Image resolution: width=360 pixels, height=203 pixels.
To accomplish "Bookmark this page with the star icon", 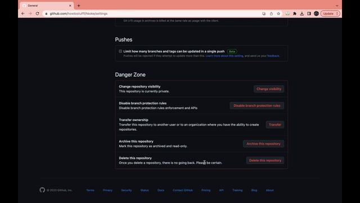I will tap(278, 14).
